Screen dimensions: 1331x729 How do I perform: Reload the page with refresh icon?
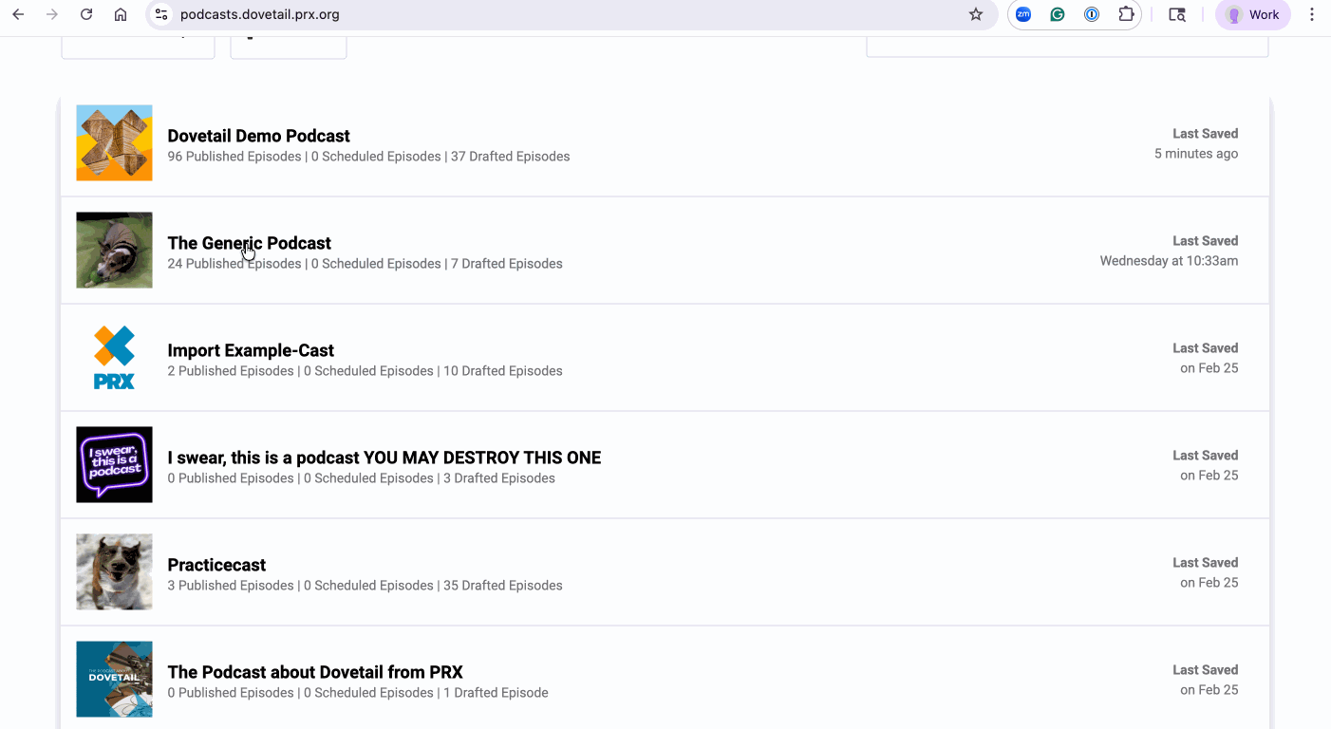[x=86, y=14]
